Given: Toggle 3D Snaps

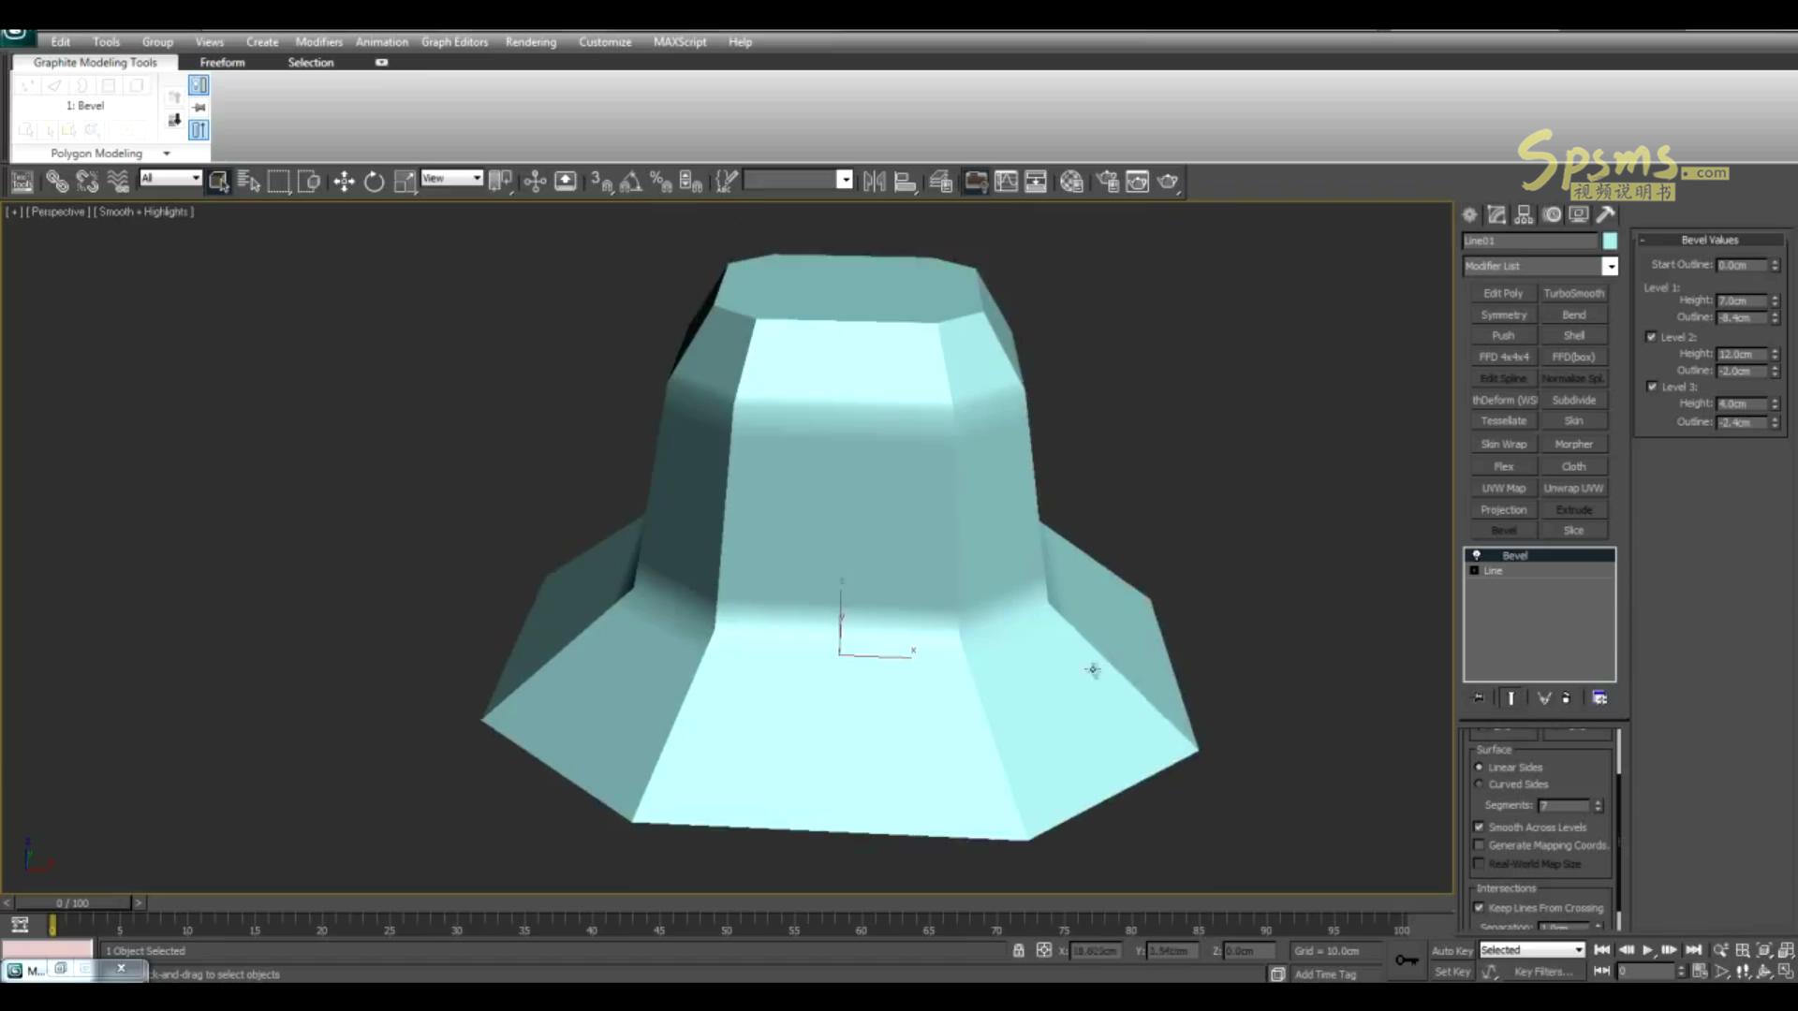Looking at the screenshot, I should (600, 182).
